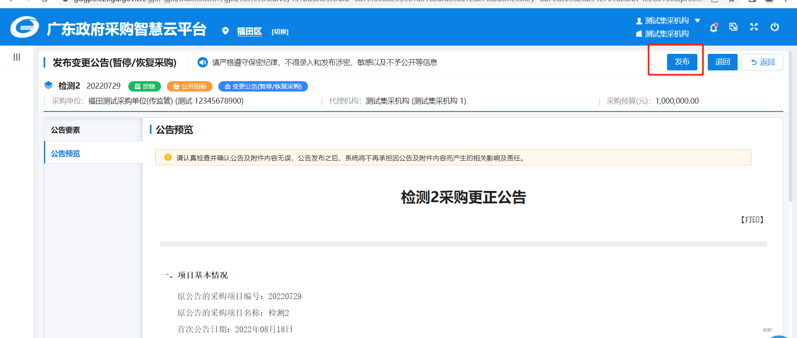This screenshot has height=338, width=797.
Task: Click the open-in-new-window icon in header
Action: click(x=733, y=27)
